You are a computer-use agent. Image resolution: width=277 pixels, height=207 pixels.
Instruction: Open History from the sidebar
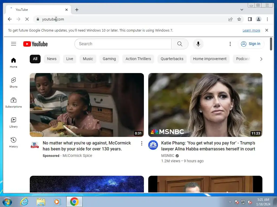pyautogui.click(x=14, y=142)
